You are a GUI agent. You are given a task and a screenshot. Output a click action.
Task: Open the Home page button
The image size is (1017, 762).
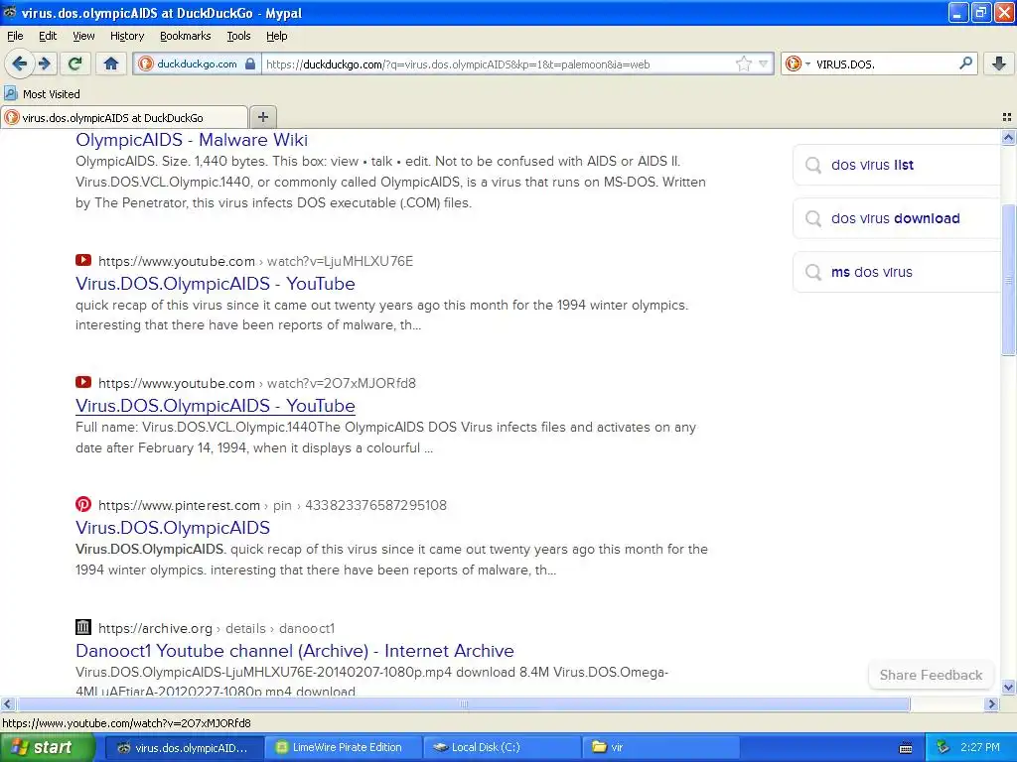[x=111, y=63]
